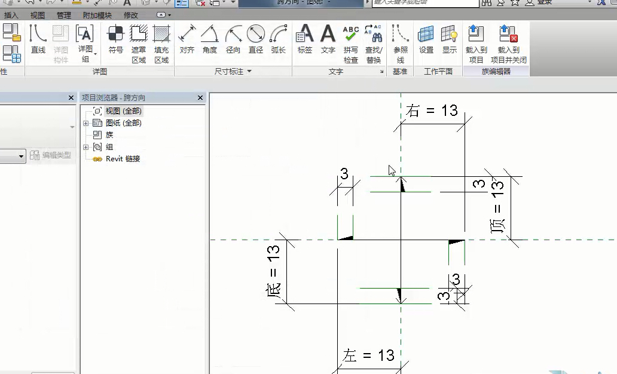Expand the 图纸 (全部) tree node
This screenshot has height=374, width=617.
(x=86, y=123)
